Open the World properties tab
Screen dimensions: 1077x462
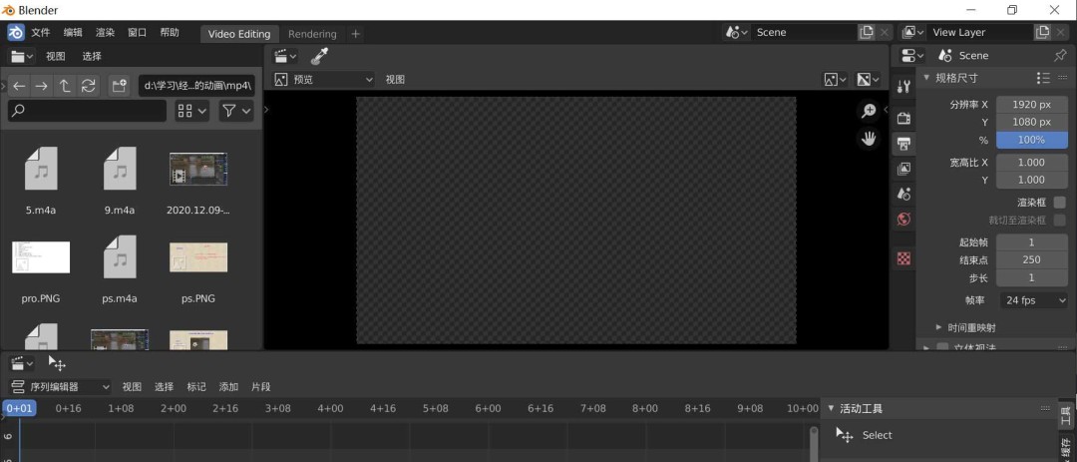[903, 220]
